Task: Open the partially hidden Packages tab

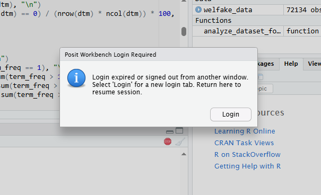Action: coord(266,64)
